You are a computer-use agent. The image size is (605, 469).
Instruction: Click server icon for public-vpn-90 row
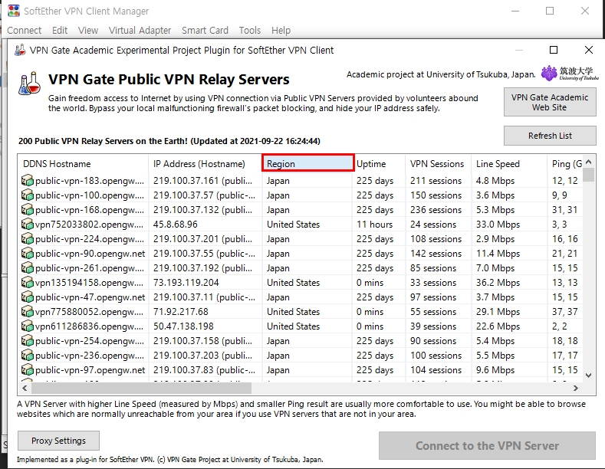tap(28, 254)
